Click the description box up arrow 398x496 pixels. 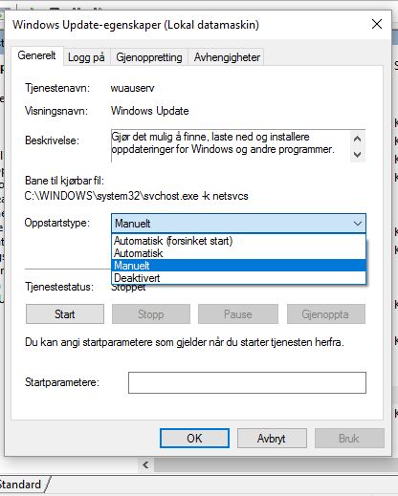(x=358, y=139)
